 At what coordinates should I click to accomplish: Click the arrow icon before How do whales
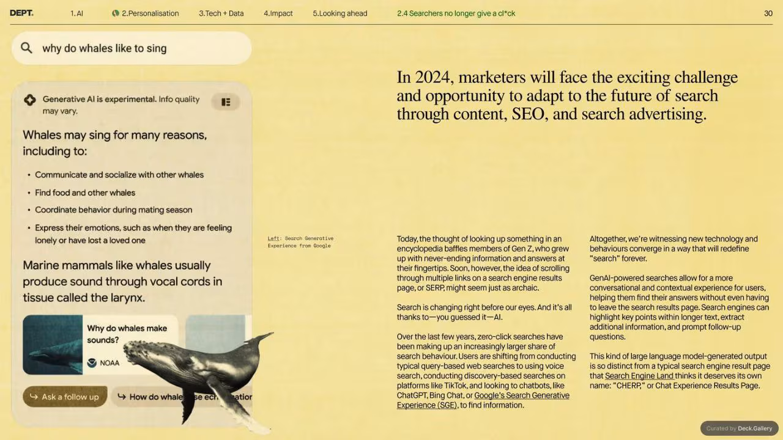pyautogui.click(x=121, y=397)
